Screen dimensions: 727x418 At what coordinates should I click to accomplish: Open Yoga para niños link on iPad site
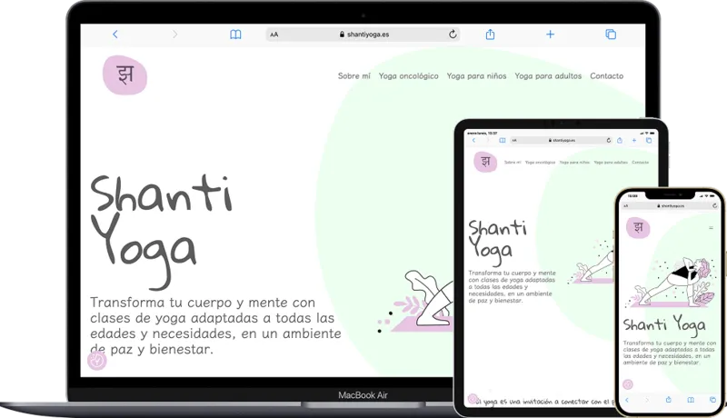click(x=574, y=162)
